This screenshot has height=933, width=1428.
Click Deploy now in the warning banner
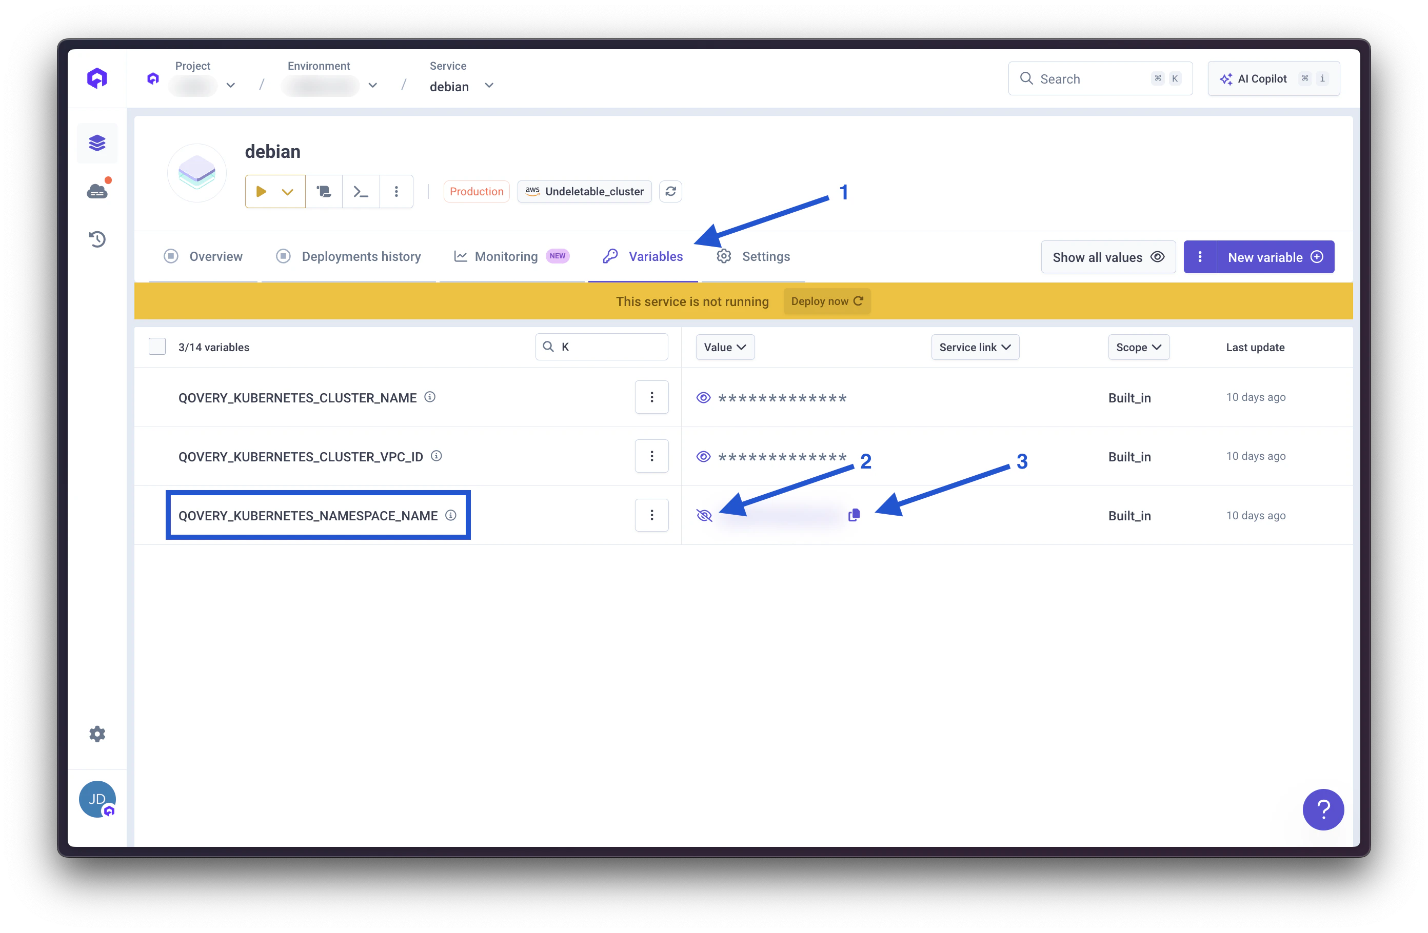coord(827,301)
